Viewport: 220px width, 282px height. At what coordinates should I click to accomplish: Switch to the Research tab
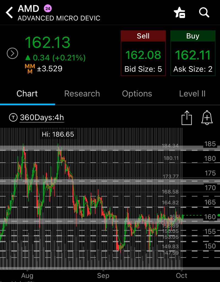[82, 94]
